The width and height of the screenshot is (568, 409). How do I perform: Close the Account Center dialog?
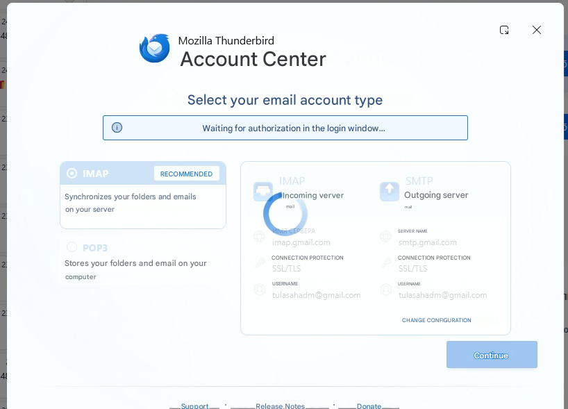tap(537, 30)
